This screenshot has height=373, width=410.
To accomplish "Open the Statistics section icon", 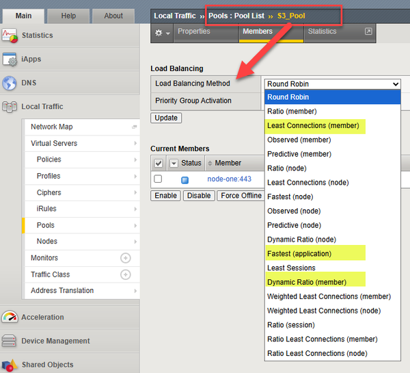I will (10, 36).
